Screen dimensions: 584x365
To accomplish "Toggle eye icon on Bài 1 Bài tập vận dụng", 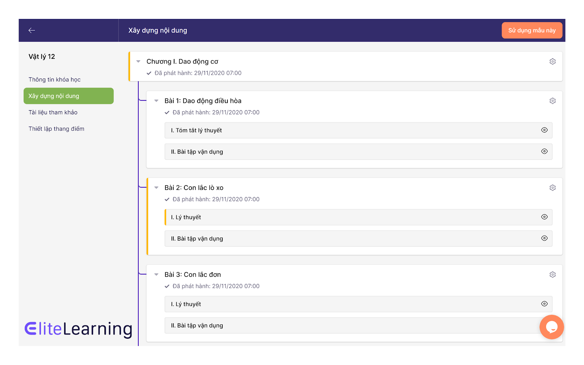I will (x=544, y=151).
